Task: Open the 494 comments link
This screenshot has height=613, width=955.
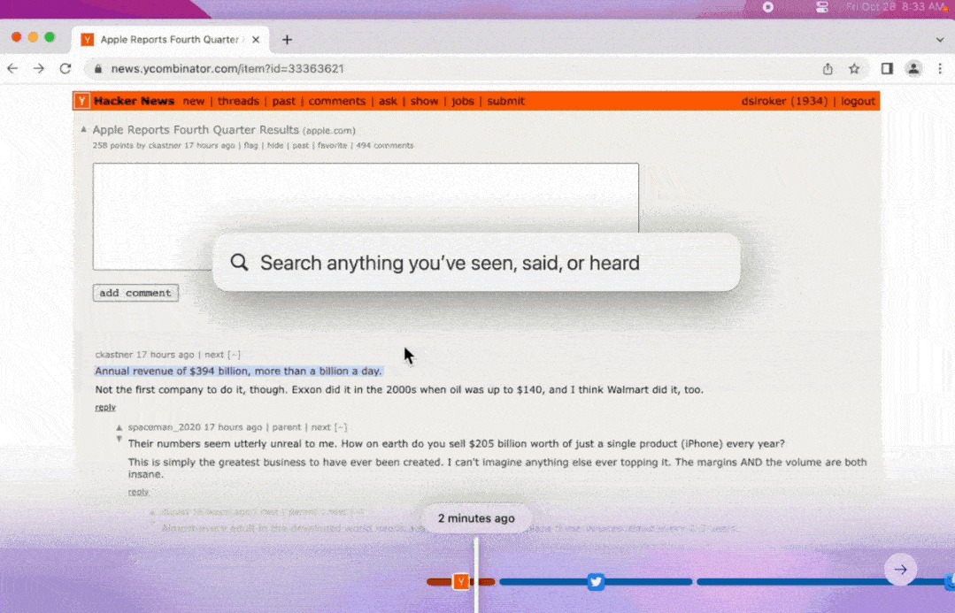Action: (x=385, y=145)
